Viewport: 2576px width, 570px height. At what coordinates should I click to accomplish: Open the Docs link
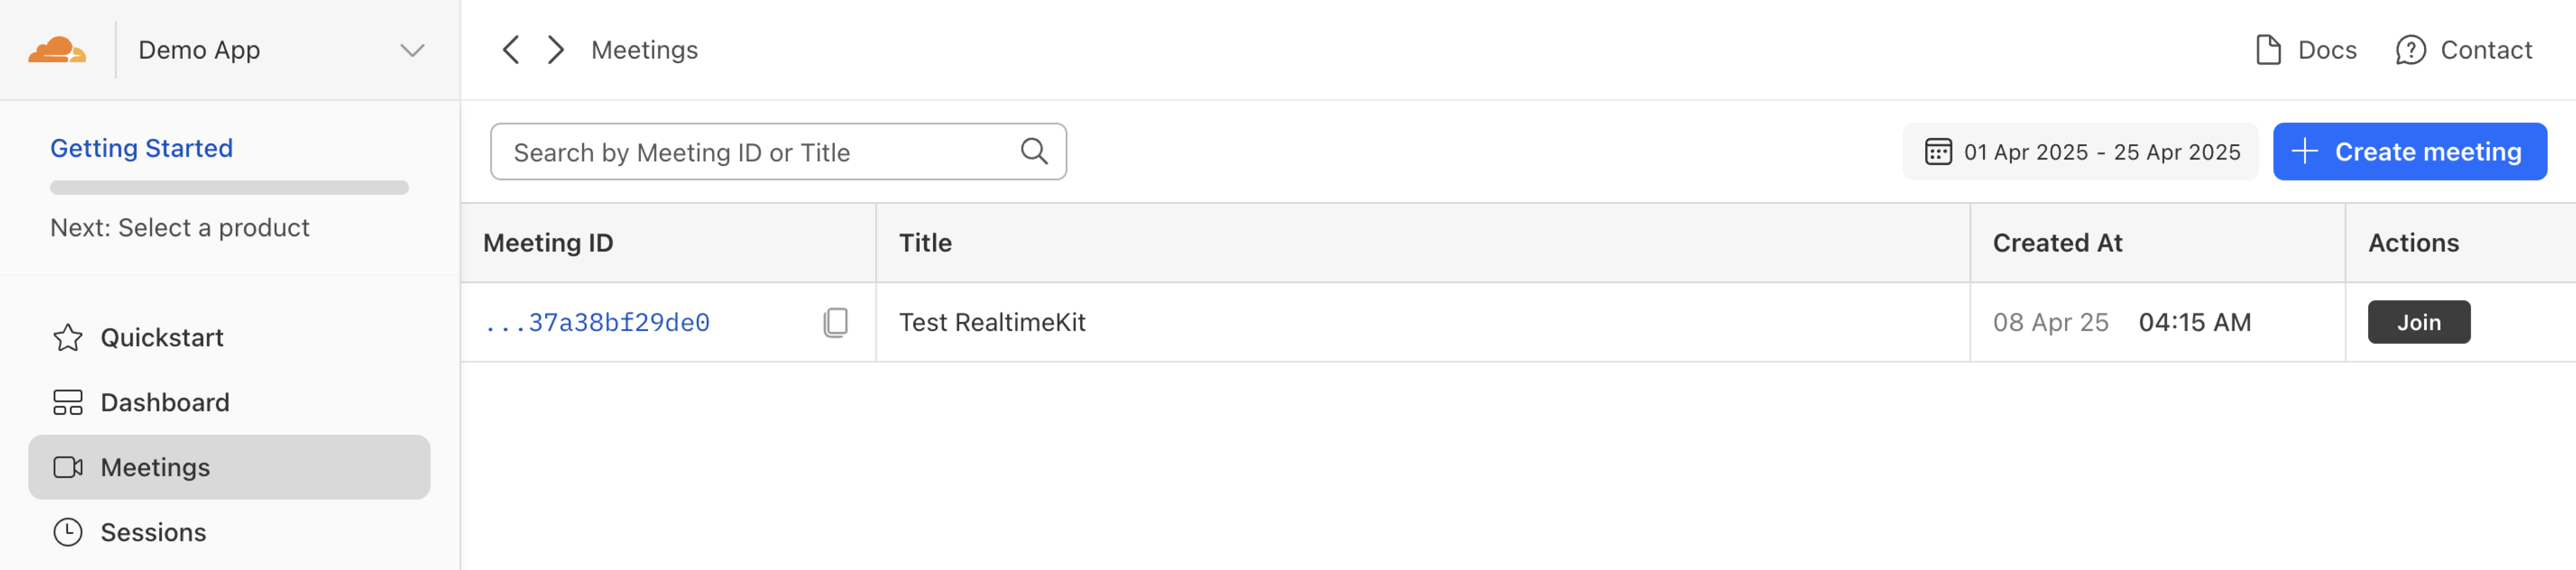(x=2306, y=50)
